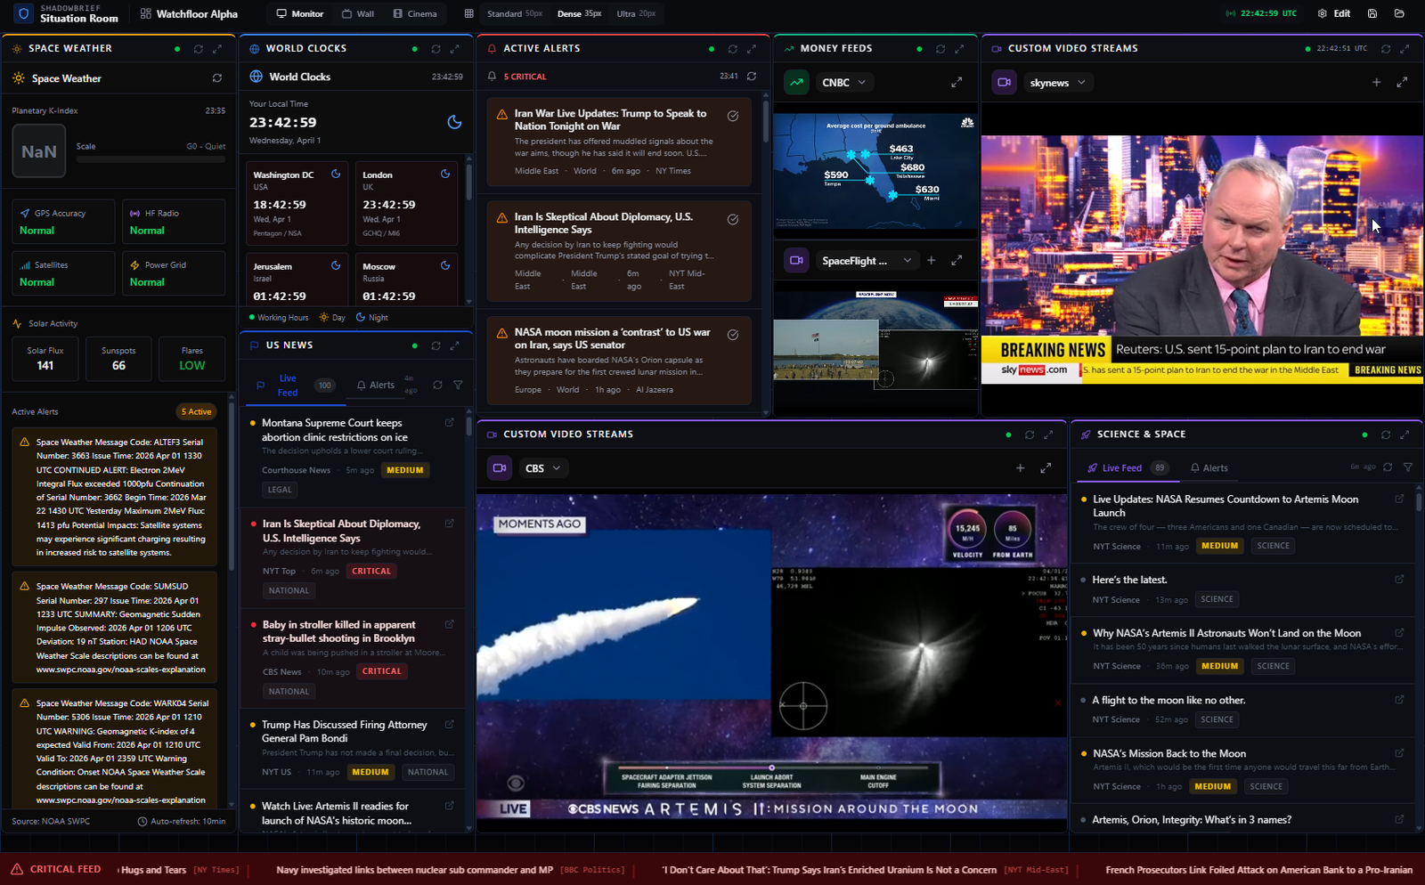This screenshot has height=885, width=1425.
Task: Expand the Space Weather panel to fullscreen
Action: tap(218, 49)
